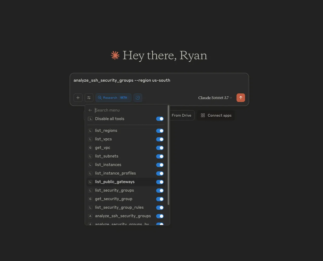The image size is (323, 261).
Task: Click the G icon beside get_security_group
Action: tap(90, 199)
